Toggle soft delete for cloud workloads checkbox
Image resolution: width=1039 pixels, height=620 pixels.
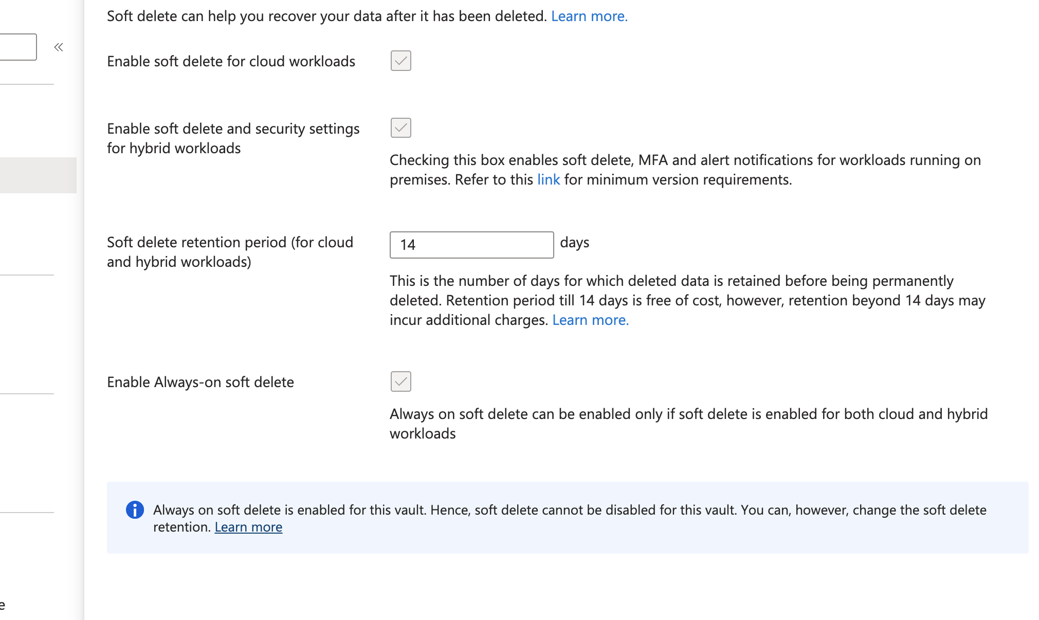click(400, 61)
